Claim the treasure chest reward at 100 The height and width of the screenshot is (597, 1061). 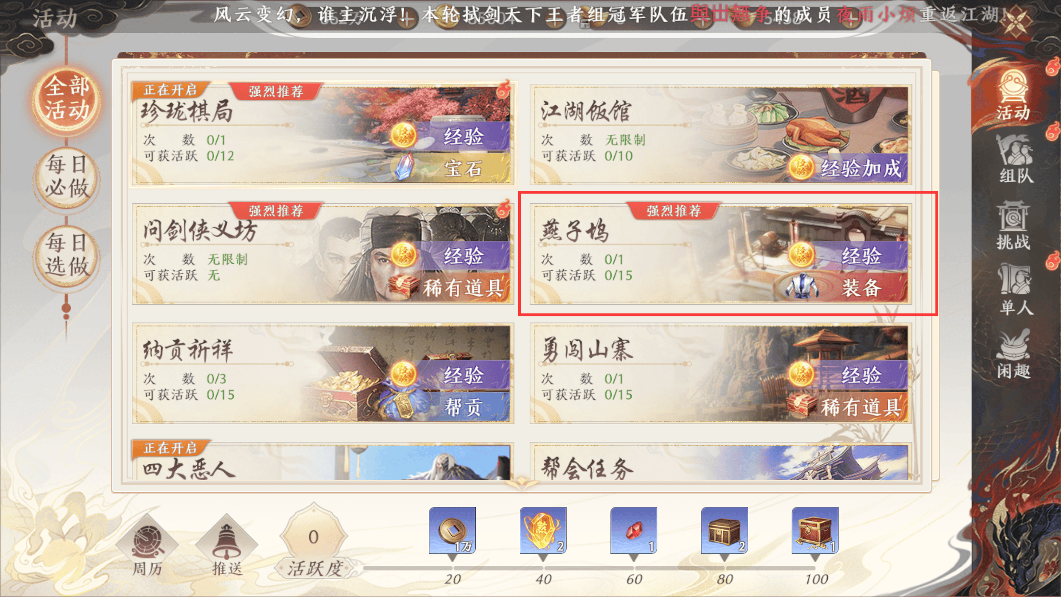[x=815, y=531]
